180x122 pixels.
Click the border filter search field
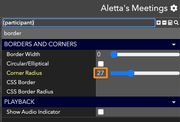(91, 33)
